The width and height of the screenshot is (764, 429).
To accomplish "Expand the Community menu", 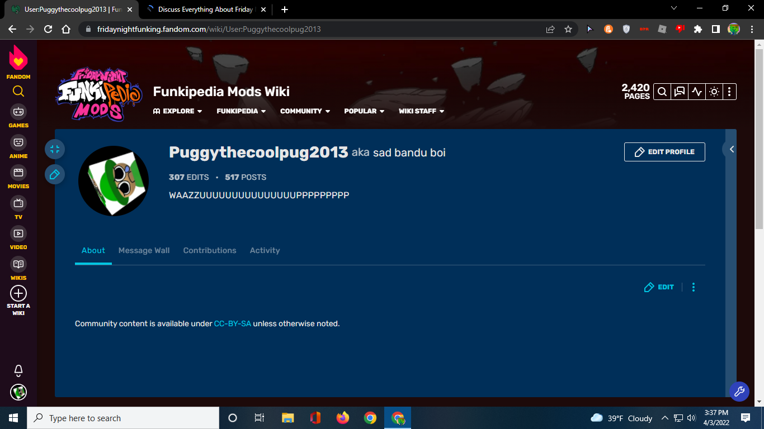I will (305, 111).
